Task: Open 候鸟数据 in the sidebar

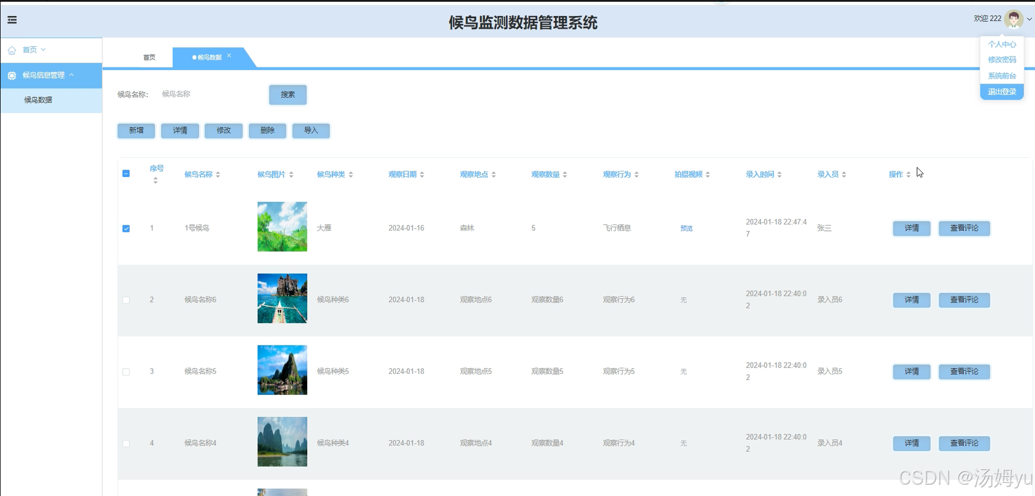Action: point(51,100)
